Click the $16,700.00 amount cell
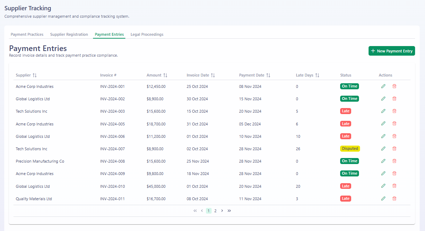The height and width of the screenshot is (231, 425). pyautogui.click(x=156, y=199)
